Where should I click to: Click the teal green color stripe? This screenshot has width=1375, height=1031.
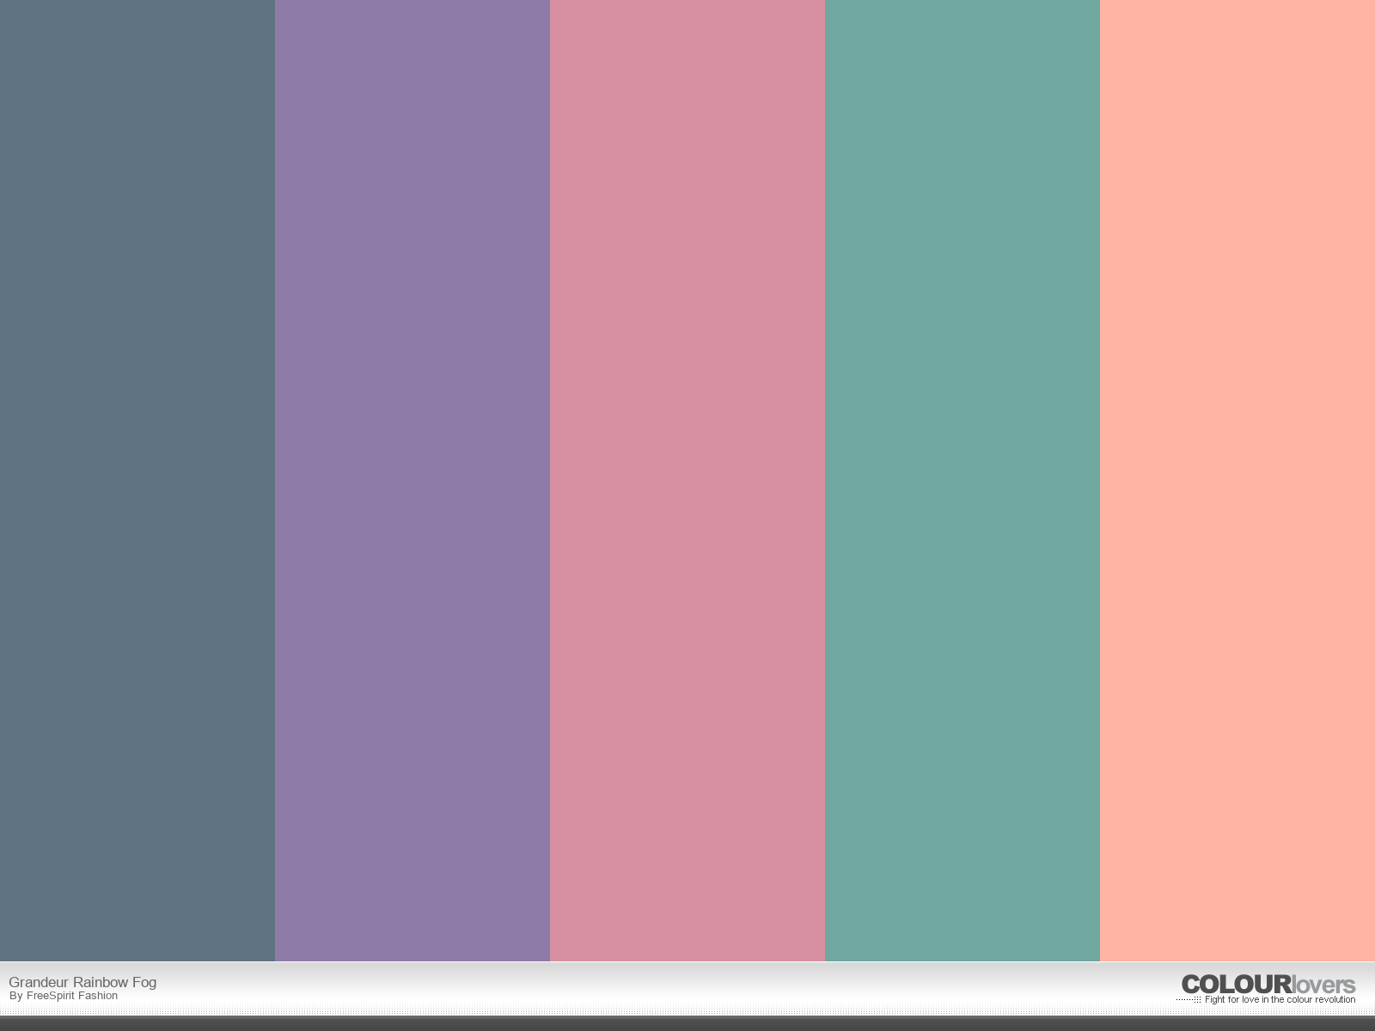[962, 480]
